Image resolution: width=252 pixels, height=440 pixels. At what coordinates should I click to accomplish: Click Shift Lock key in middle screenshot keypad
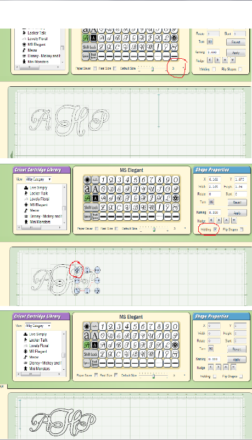(91, 208)
